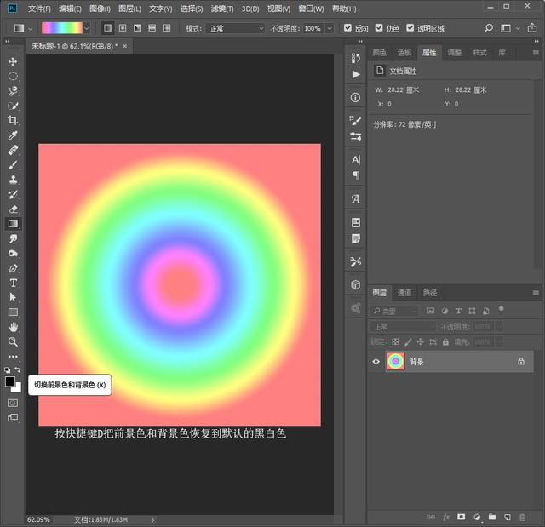Click the create new layer icon
545x527 pixels.
pos(508,518)
